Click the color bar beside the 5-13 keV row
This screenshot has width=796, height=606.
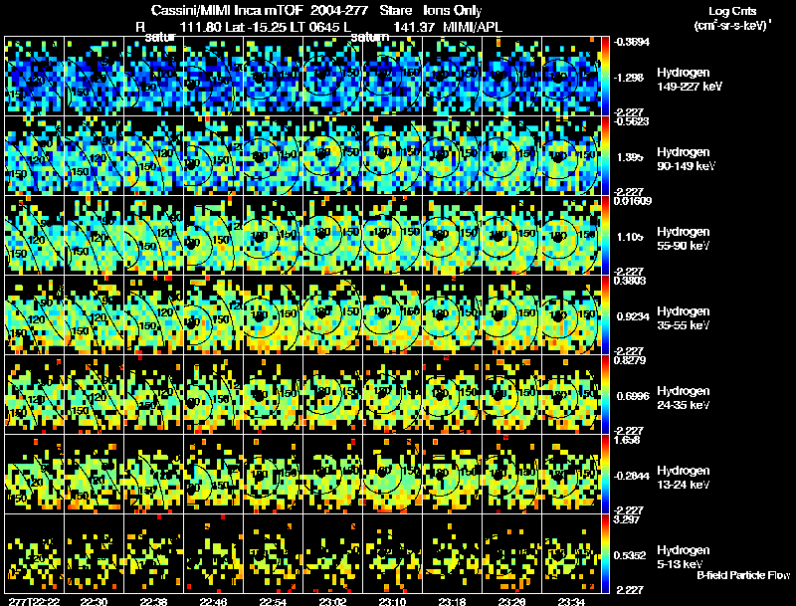click(605, 553)
